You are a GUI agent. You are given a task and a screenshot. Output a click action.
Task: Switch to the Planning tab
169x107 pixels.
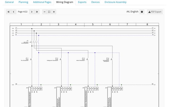tap(24, 2)
